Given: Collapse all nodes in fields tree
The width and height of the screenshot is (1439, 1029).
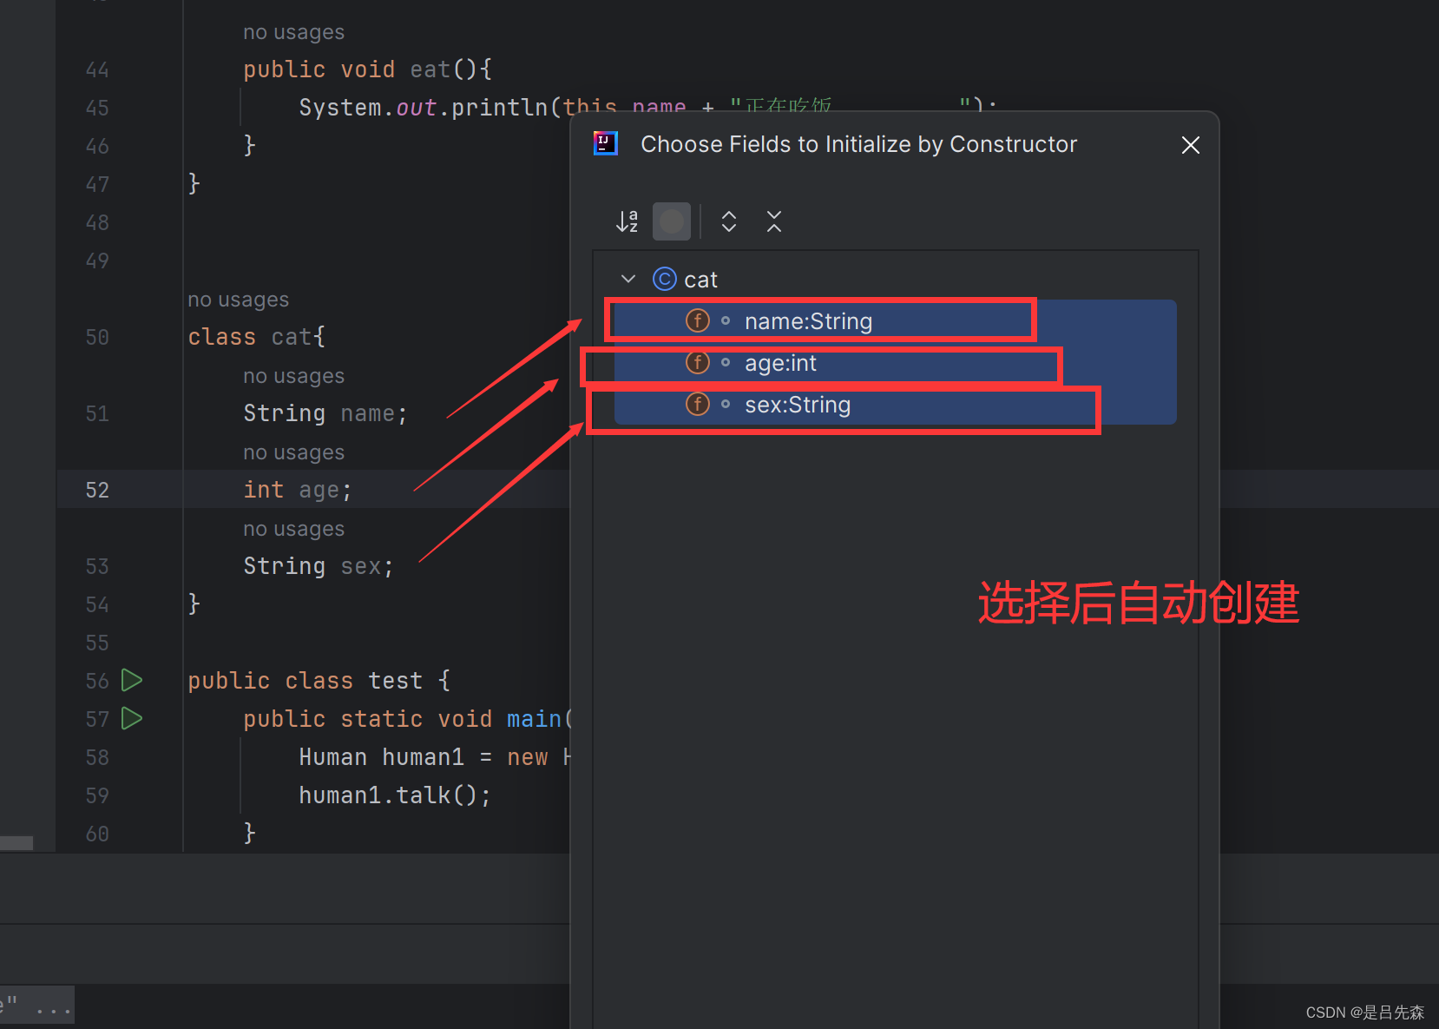Looking at the screenshot, I should click(x=774, y=221).
